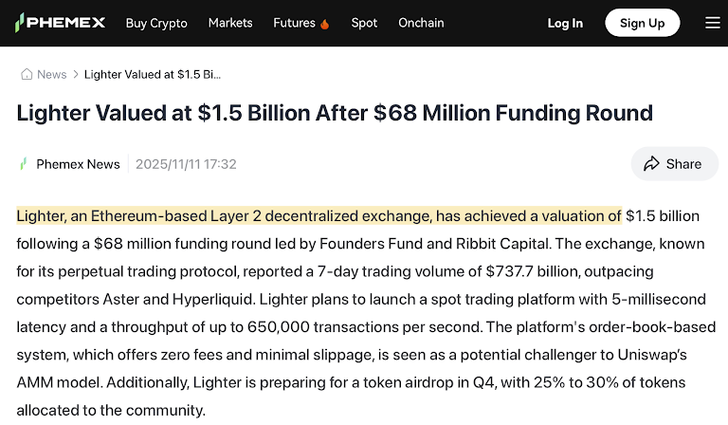
Task: Click the publication date 2025/11/11 17:32
Action: pyautogui.click(x=186, y=164)
